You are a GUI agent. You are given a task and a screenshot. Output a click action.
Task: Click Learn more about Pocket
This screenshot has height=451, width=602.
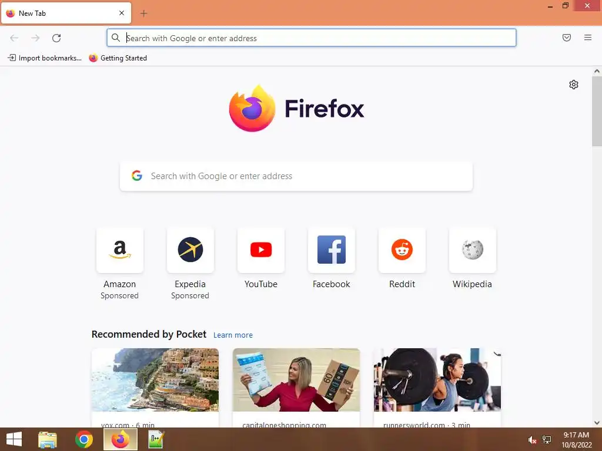click(x=233, y=335)
